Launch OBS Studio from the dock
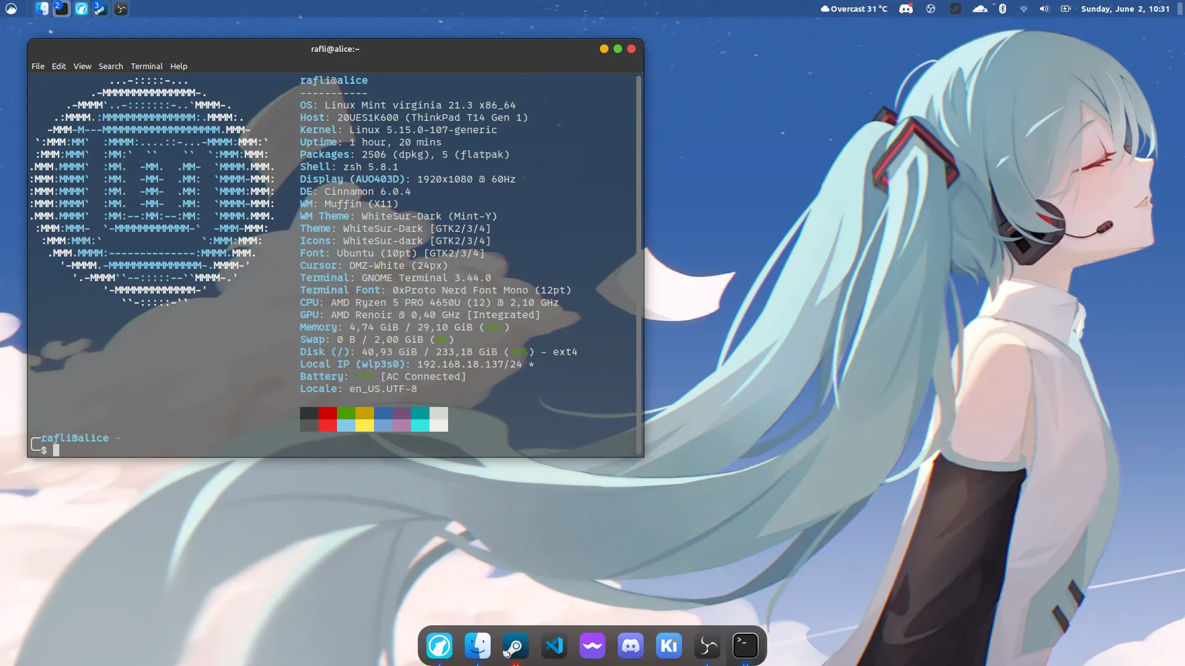The width and height of the screenshot is (1185, 666). pyautogui.click(x=707, y=646)
